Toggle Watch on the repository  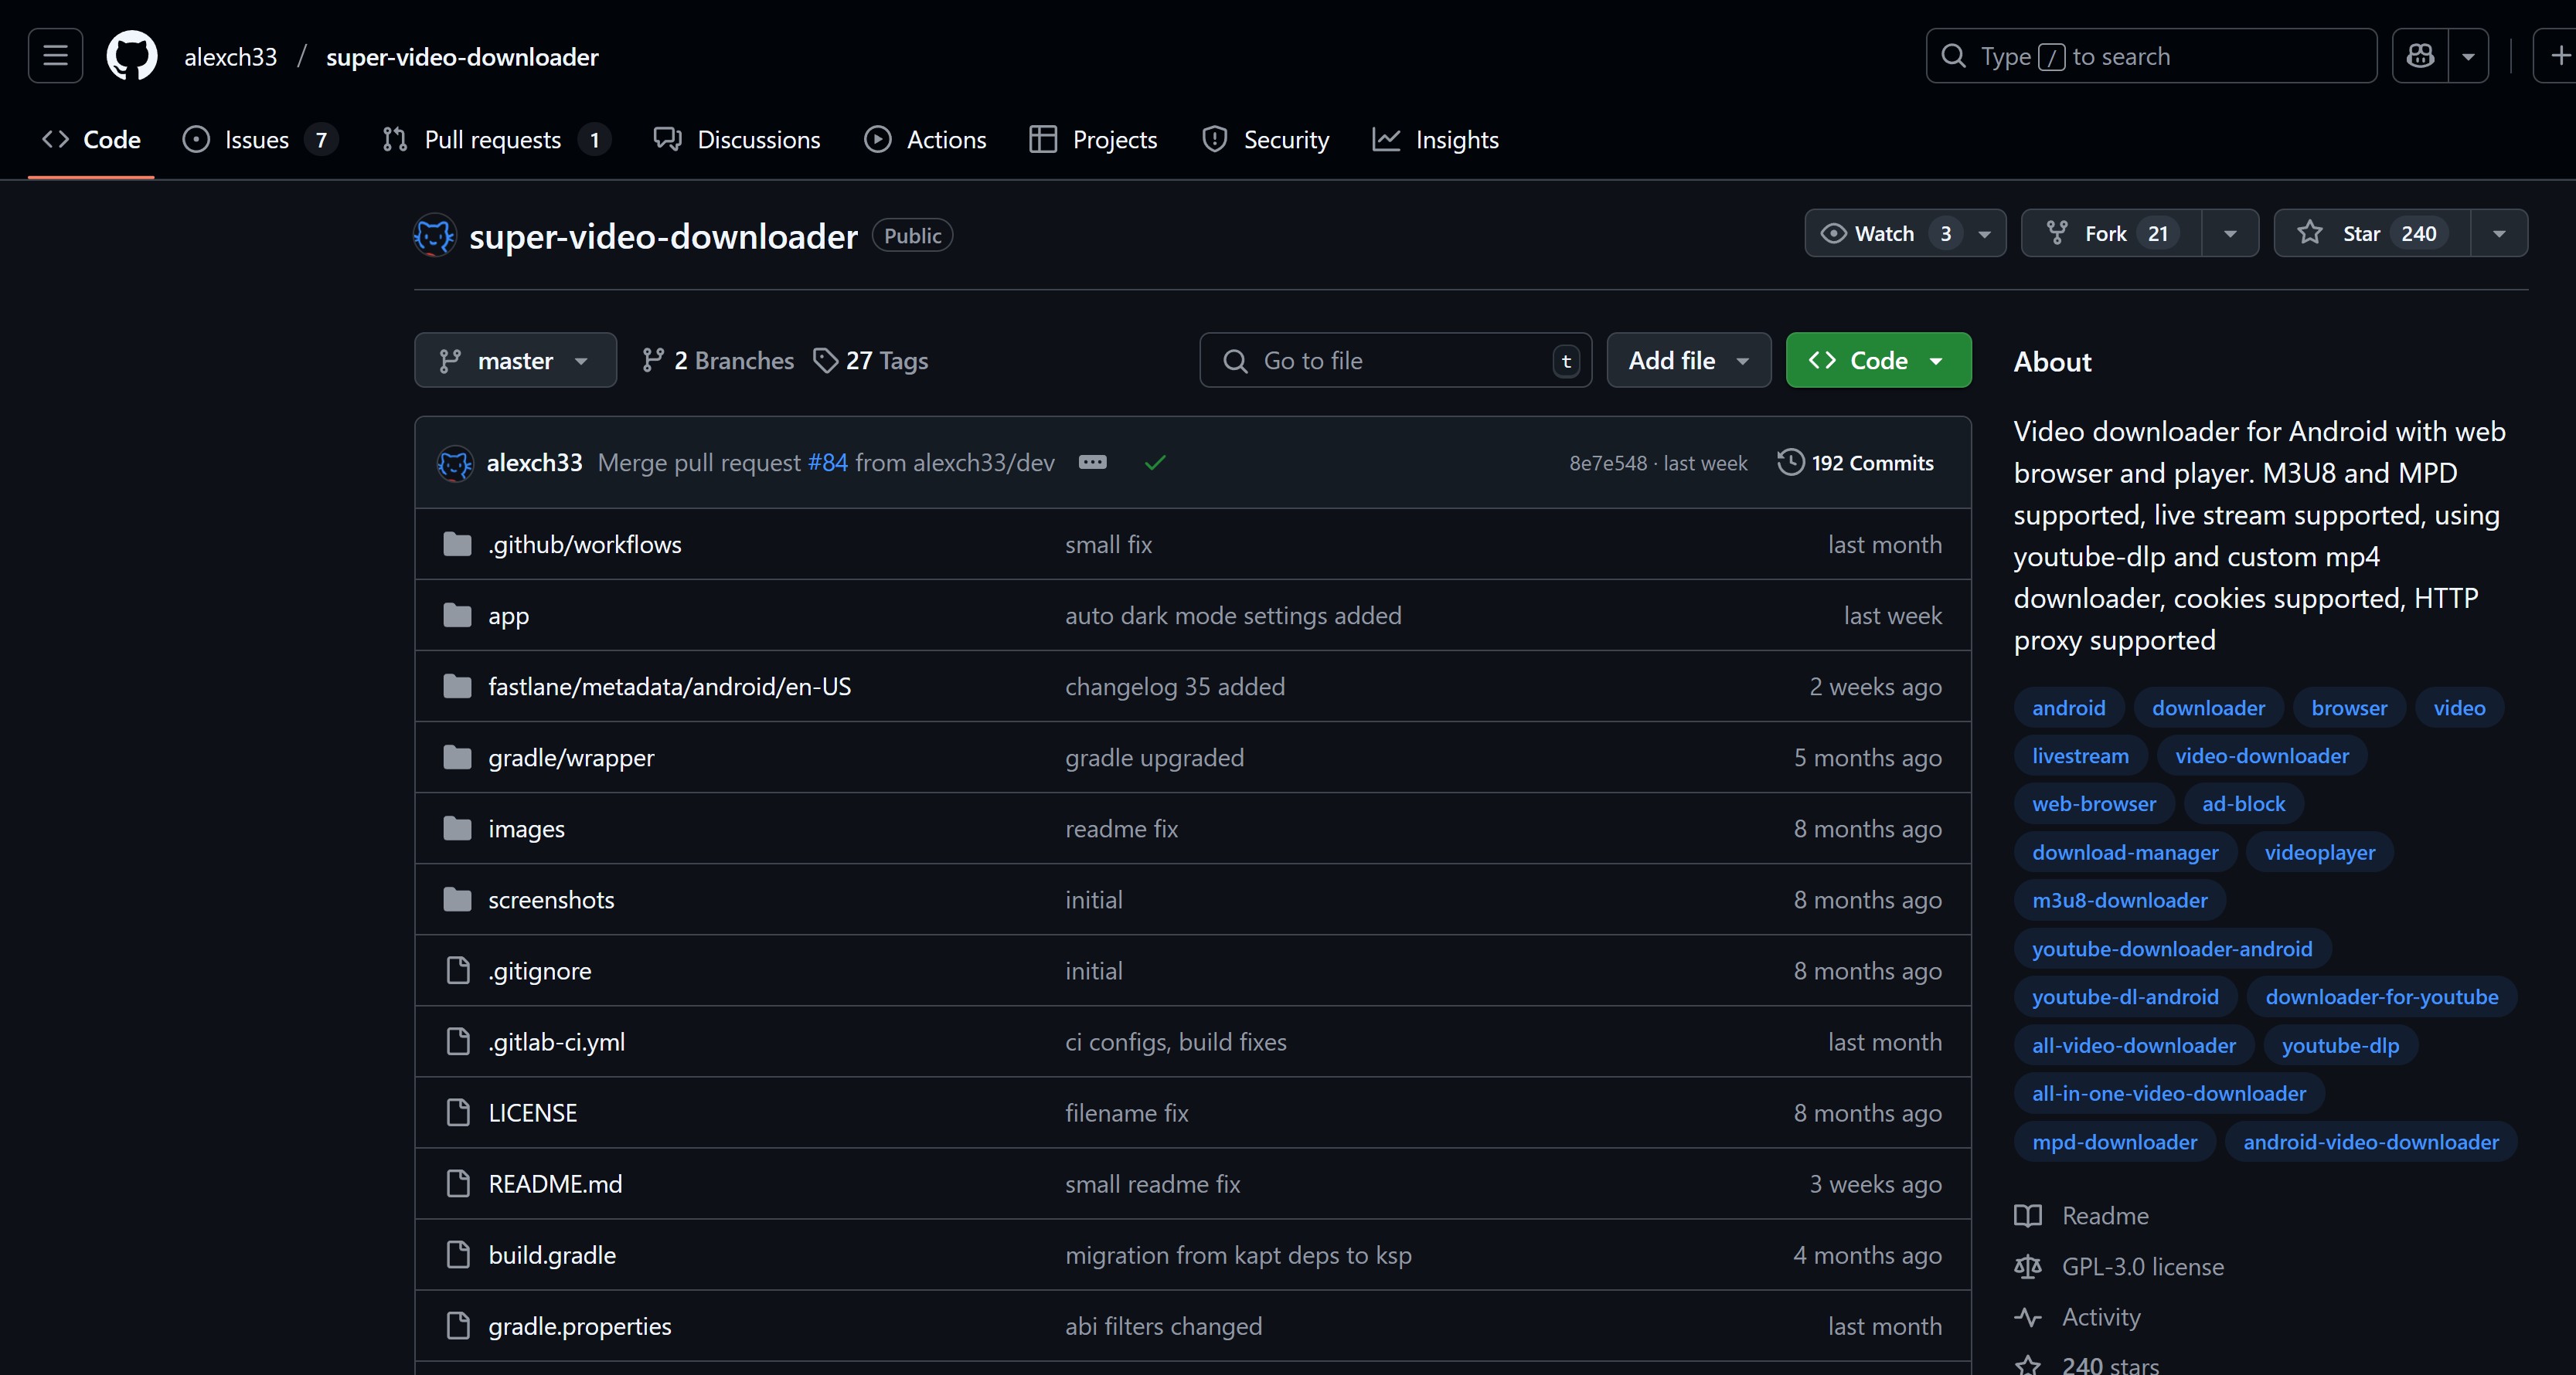tap(1905, 233)
